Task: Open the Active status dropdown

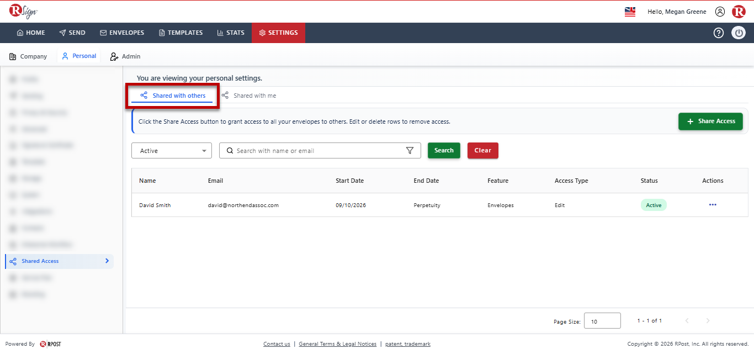Action: (172, 151)
